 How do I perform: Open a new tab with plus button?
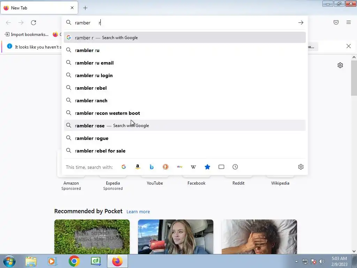tap(85, 8)
